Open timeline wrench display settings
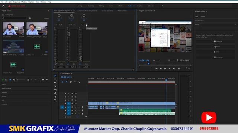 click(79, 82)
